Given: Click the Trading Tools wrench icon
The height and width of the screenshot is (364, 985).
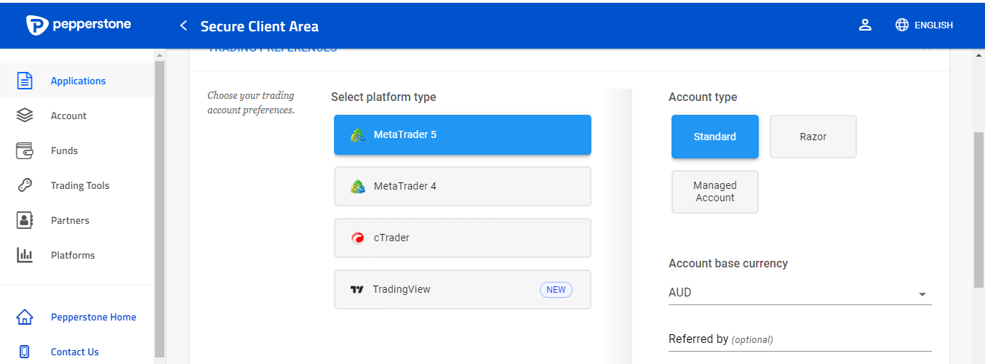Looking at the screenshot, I should coord(25,185).
